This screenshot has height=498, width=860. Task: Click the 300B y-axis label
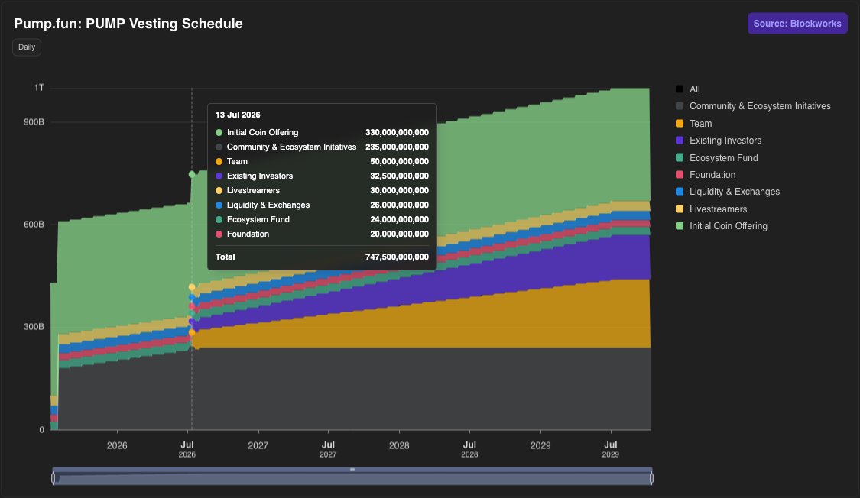click(x=34, y=327)
